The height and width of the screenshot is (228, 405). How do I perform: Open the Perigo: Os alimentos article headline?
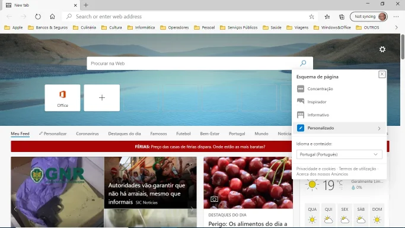tap(248, 224)
